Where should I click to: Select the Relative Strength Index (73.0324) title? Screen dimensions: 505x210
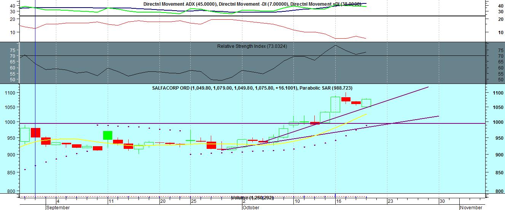point(252,46)
